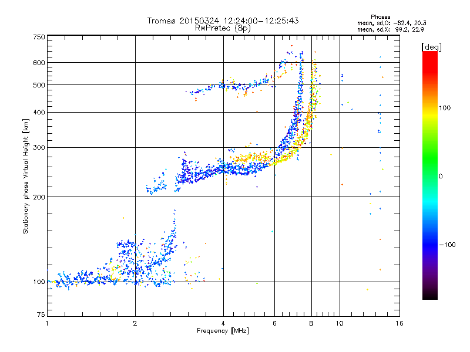
Task: Click the black bottom of the phase colorbar
Action: tap(430, 295)
